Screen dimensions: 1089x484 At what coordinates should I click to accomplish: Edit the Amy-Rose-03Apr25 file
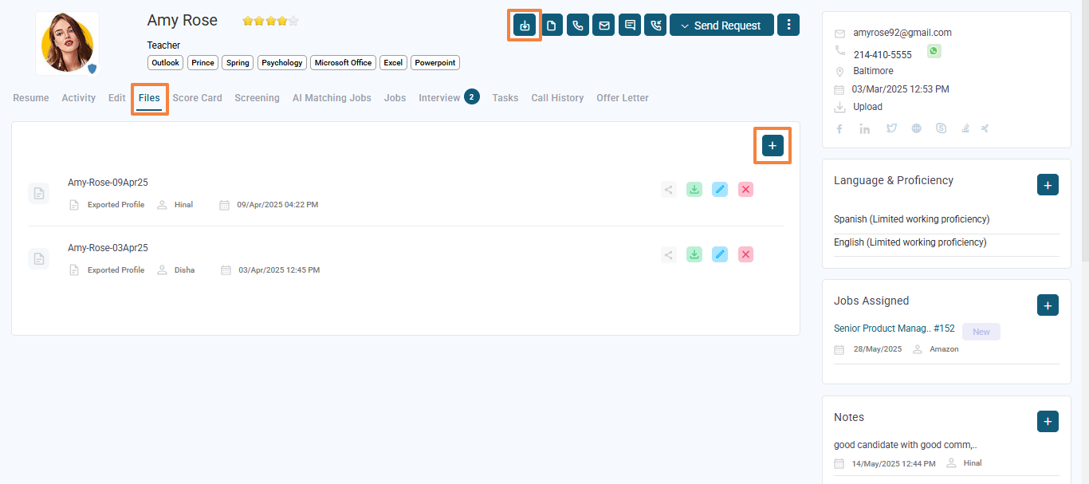pyautogui.click(x=720, y=255)
